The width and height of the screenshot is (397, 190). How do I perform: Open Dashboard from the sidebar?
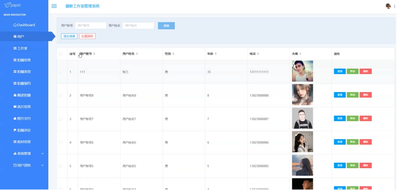(x=24, y=25)
